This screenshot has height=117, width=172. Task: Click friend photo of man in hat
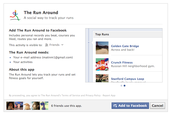pos(19,106)
